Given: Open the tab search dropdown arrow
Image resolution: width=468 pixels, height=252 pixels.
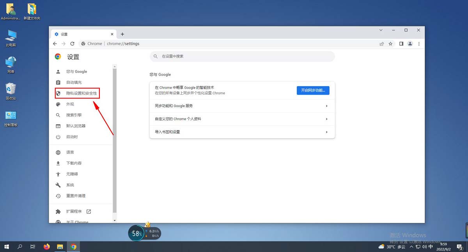Looking at the screenshot, I should point(381,30).
